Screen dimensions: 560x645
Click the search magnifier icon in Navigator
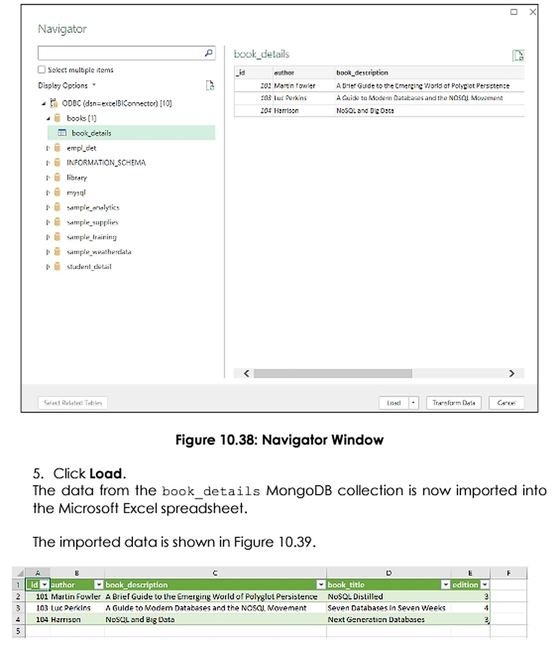point(209,53)
